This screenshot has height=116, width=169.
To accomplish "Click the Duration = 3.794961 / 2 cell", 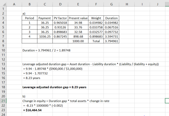I will tap(46, 50).
